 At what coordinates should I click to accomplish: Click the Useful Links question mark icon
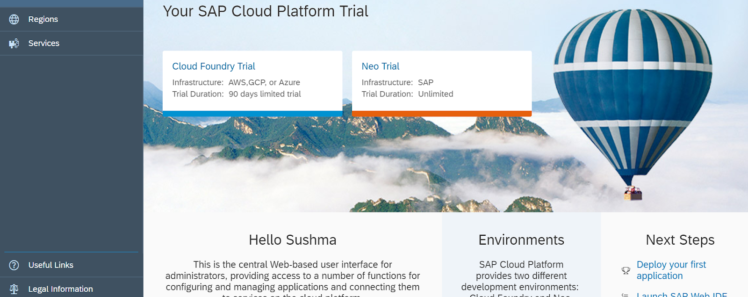(x=14, y=265)
